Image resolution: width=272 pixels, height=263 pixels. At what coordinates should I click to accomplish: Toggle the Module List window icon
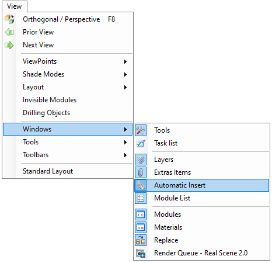coord(141,198)
